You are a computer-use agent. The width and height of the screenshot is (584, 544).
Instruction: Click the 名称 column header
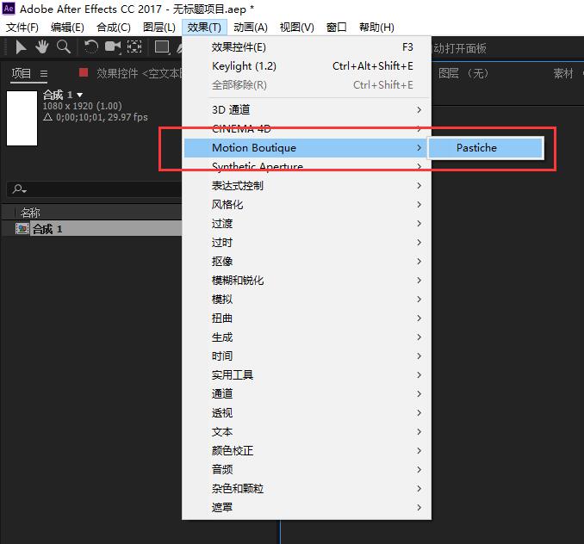coord(30,213)
